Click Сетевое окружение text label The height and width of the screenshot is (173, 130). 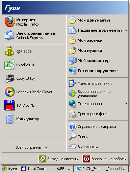98,71
